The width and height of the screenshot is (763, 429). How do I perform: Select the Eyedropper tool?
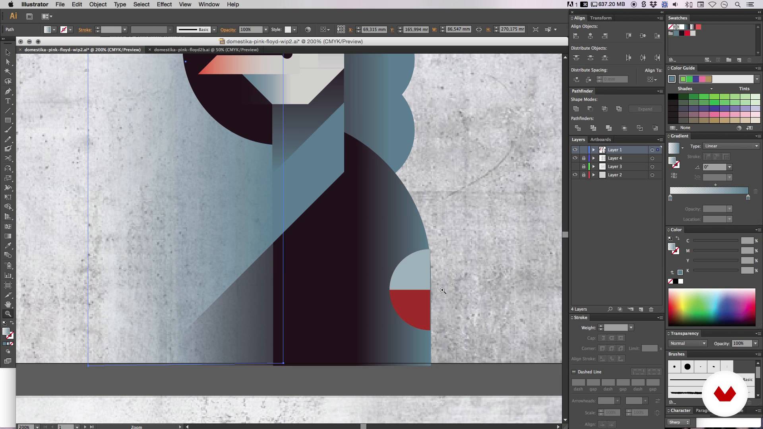click(8, 245)
